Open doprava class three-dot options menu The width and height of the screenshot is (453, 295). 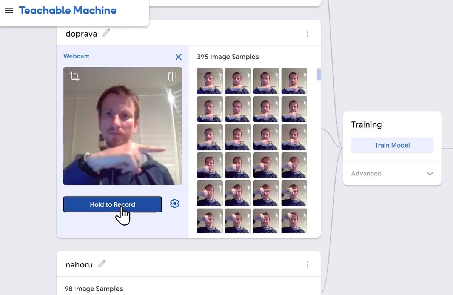(307, 34)
